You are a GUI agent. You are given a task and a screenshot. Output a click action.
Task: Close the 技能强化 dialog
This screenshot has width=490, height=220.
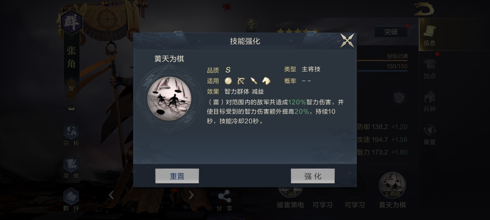[347, 40]
